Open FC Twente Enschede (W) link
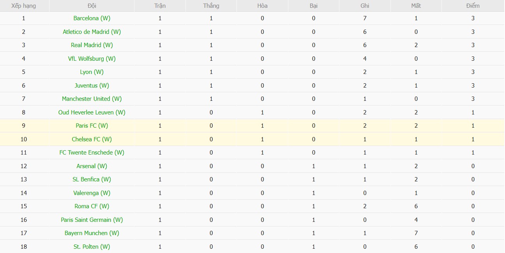 tap(92, 153)
